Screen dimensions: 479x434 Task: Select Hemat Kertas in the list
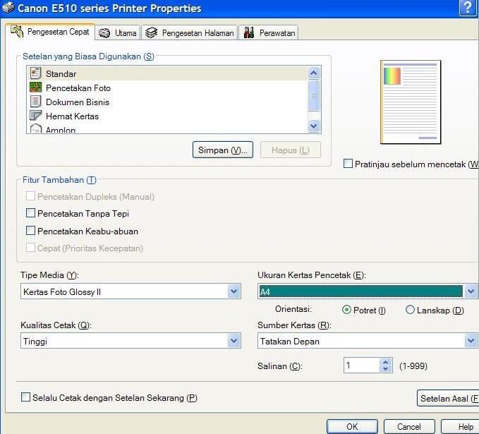point(167,116)
